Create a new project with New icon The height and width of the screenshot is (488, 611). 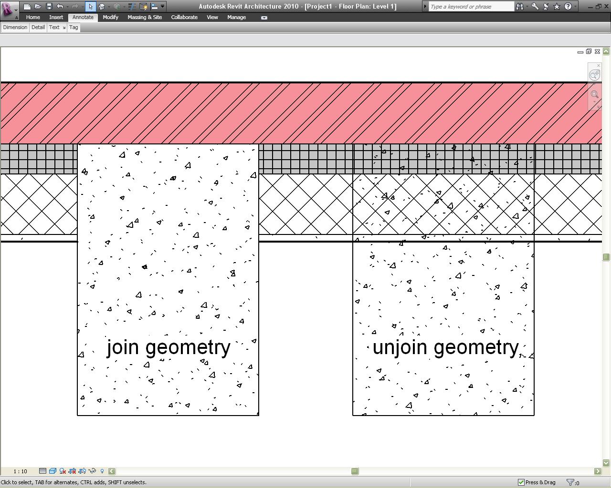point(27,6)
